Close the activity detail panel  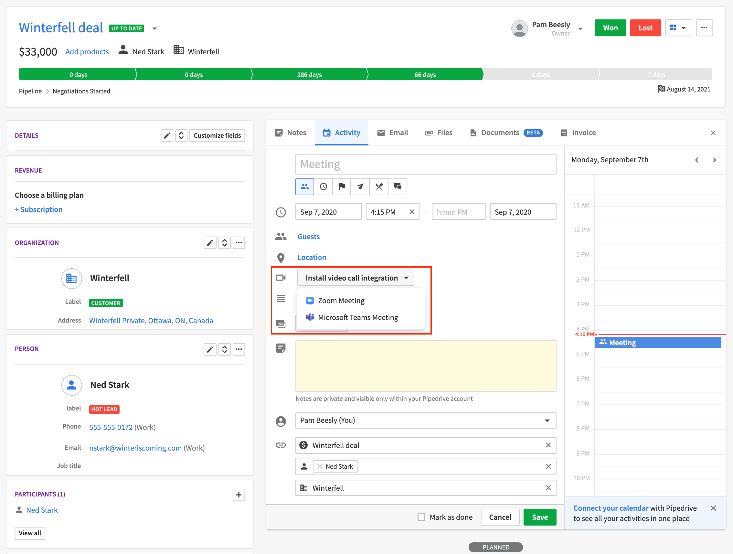[x=713, y=133]
